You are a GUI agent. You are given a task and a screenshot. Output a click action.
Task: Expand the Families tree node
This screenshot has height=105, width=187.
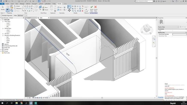click(x=1, y=49)
